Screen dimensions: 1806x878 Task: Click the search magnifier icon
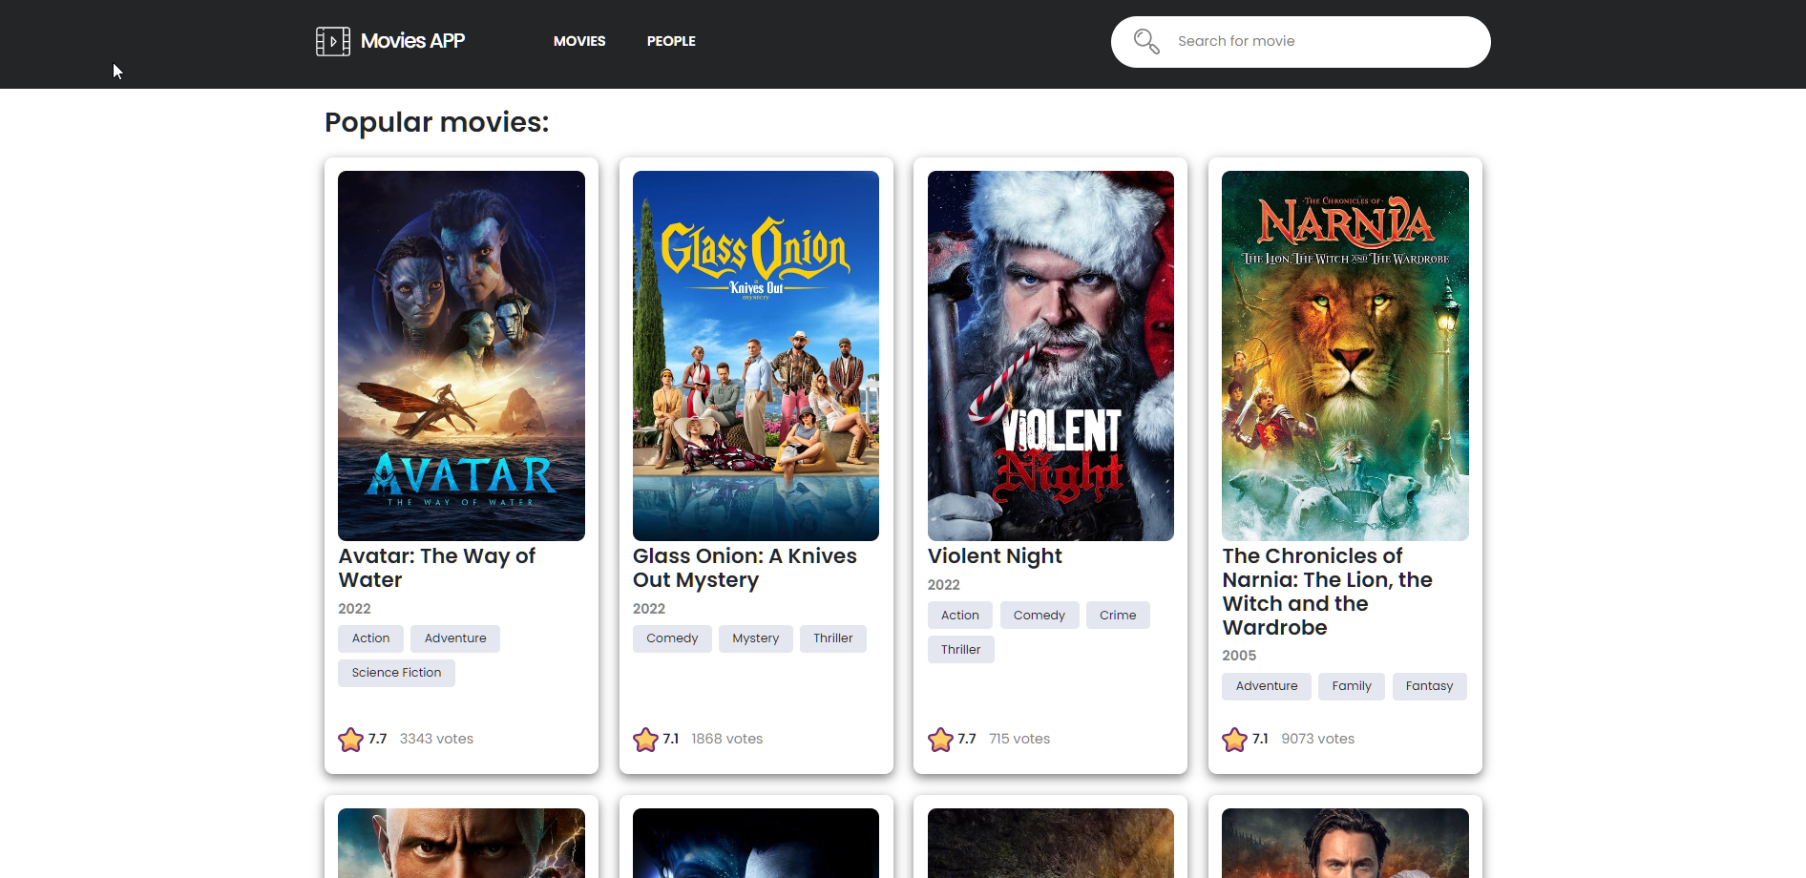tap(1146, 41)
